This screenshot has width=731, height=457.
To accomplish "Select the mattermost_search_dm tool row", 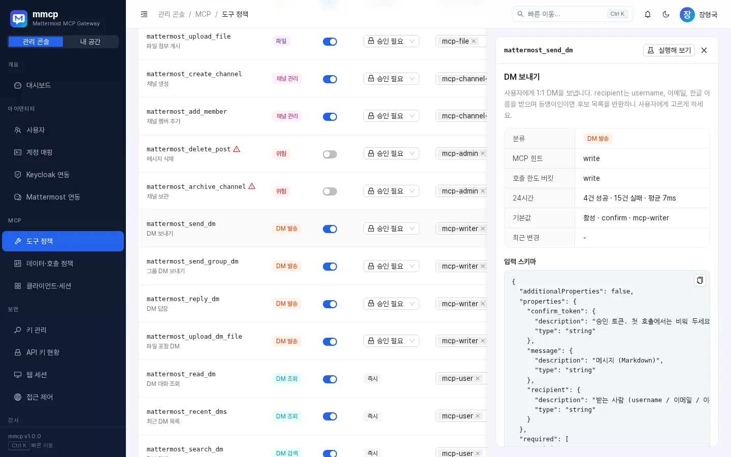I will coord(312,447).
